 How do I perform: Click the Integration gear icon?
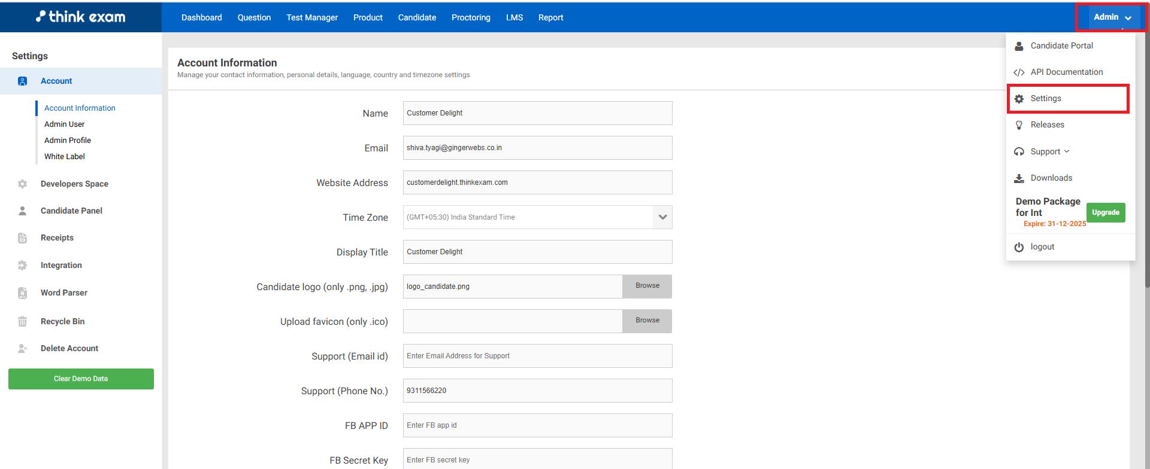pyautogui.click(x=22, y=265)
